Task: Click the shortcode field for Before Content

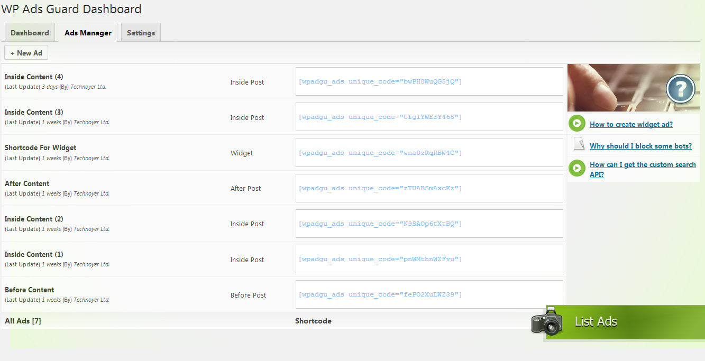Action: pos(429,294)
